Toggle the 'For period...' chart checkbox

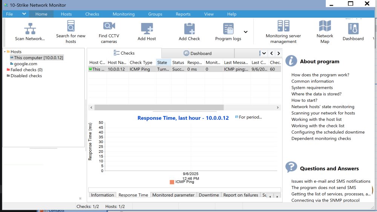point(237,117)
